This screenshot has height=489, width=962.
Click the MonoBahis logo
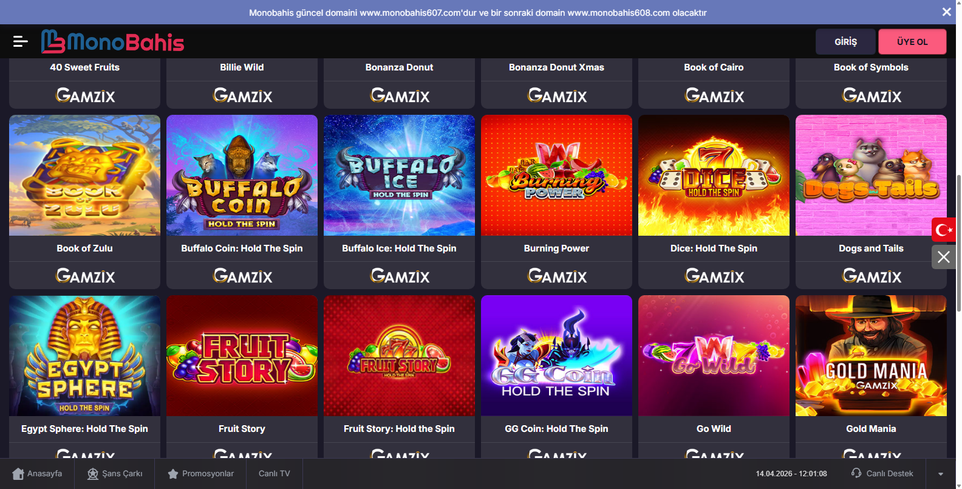tap(112, 41)
